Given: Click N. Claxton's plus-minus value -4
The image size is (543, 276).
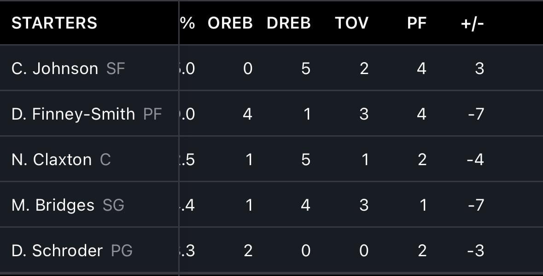Looking at the screenshot, I should [x=475, y=160].
